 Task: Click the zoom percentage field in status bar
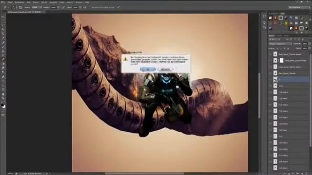point(10,174)
